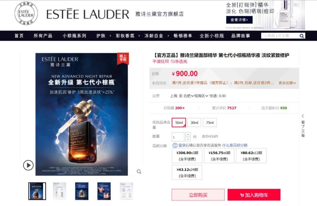317x206 pixels.
Task: Open the 合肥 city dropdown
Action: tap(189, 96)
